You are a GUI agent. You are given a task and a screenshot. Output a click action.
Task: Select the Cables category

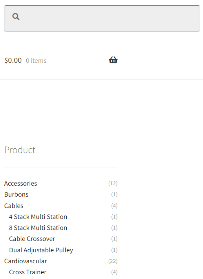(x=14, y=206)
